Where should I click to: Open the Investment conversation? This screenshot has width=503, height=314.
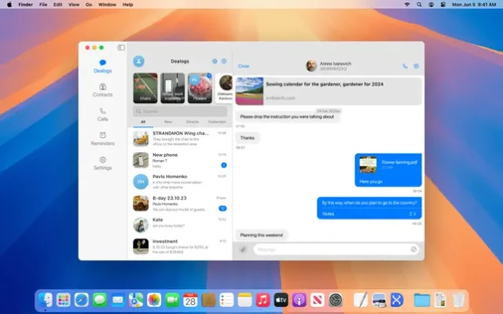click(180, 246)
